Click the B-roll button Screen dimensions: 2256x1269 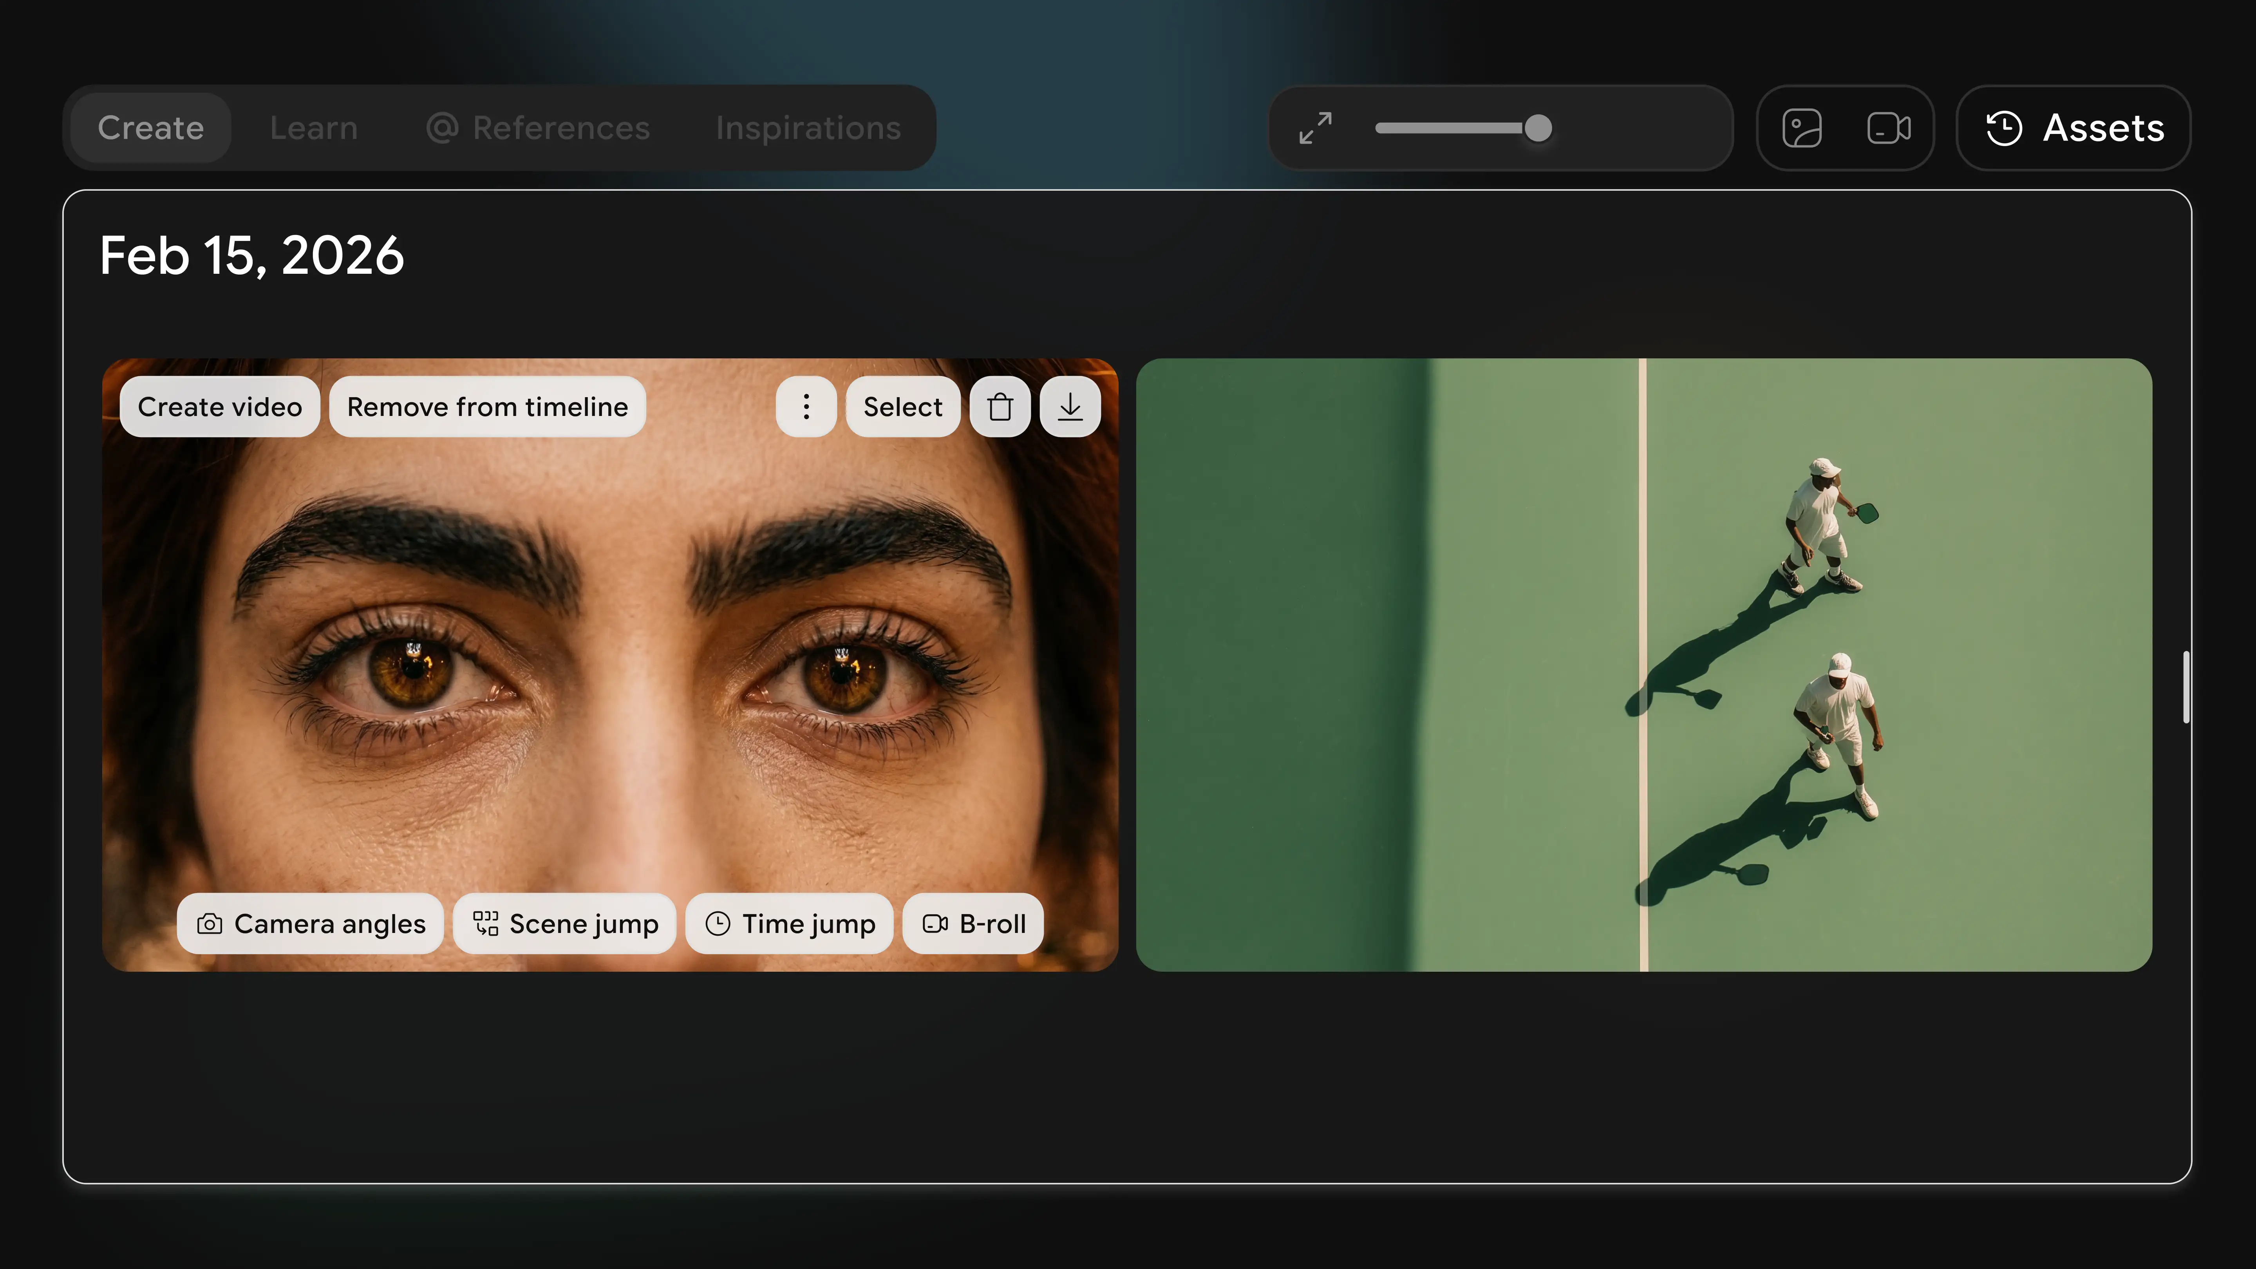973,924
